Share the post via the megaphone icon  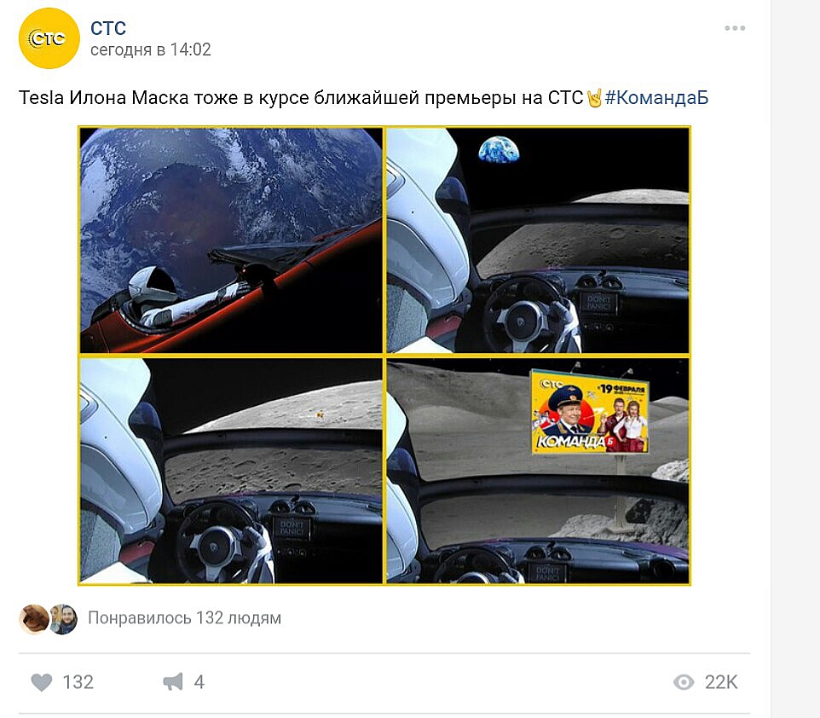[x=173, y=682]
